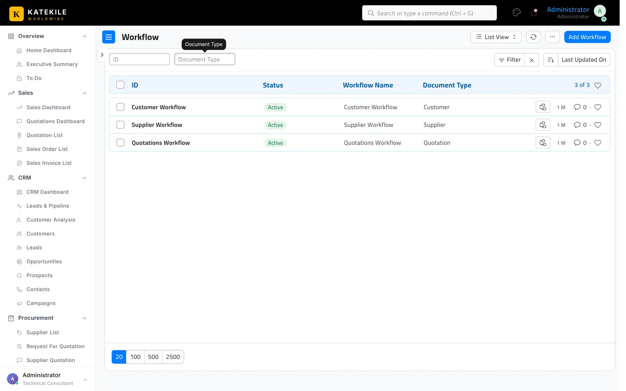Collapse the Procurement section
626x391 pixels.
(85, 318)
